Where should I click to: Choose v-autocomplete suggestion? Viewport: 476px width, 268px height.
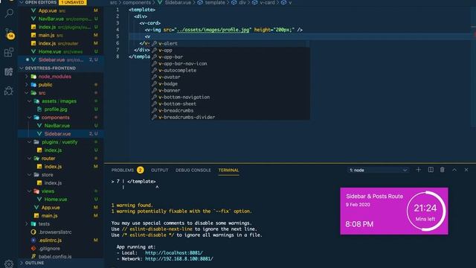point(231,70)
